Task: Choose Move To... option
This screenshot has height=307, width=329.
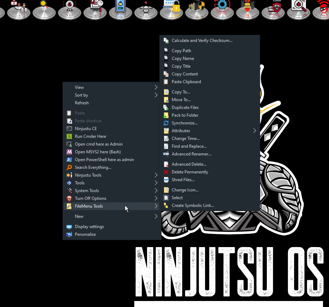Action: tap(210, 100)
